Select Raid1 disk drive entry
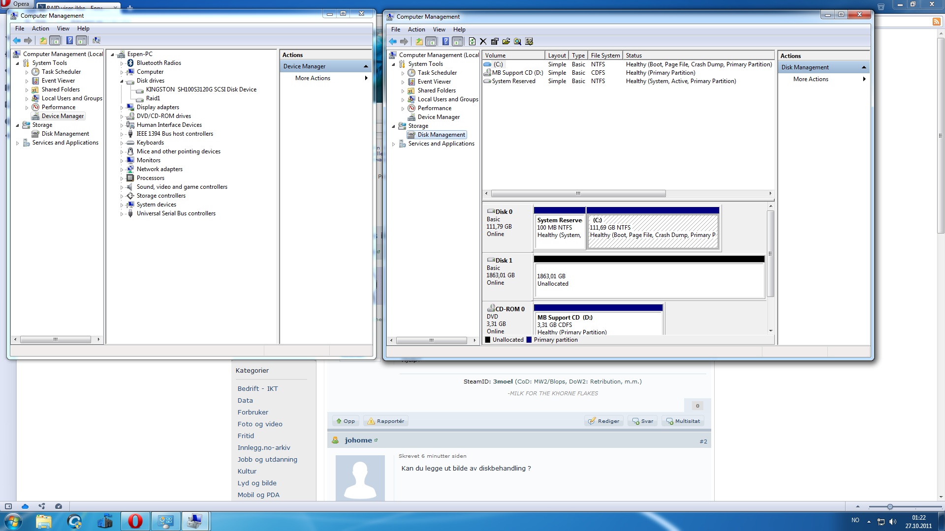The image size is (945, 531). 153,98
